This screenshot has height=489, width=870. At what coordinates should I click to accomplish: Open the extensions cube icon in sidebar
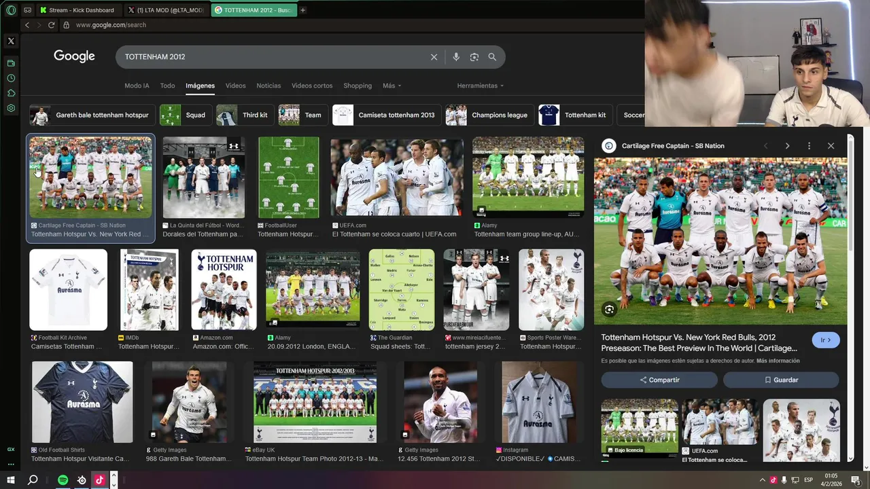11,93
